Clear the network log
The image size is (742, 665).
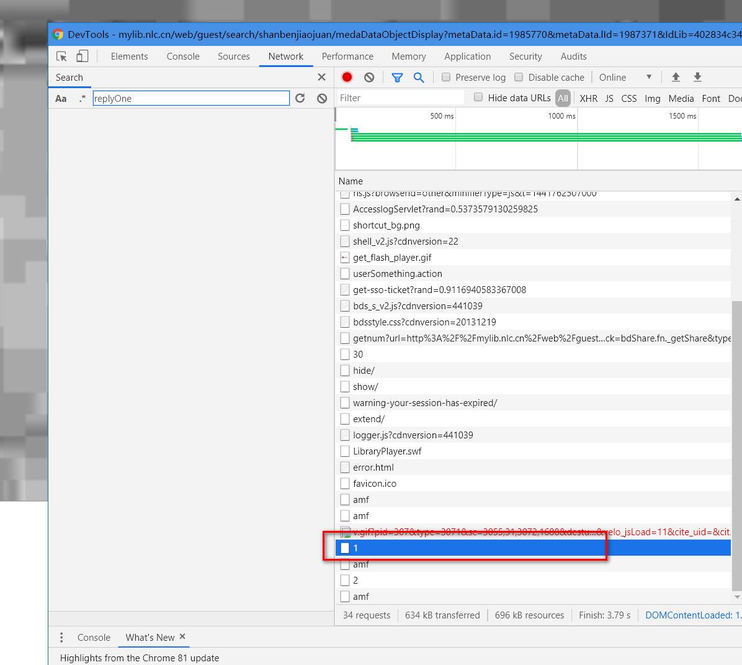369,77
